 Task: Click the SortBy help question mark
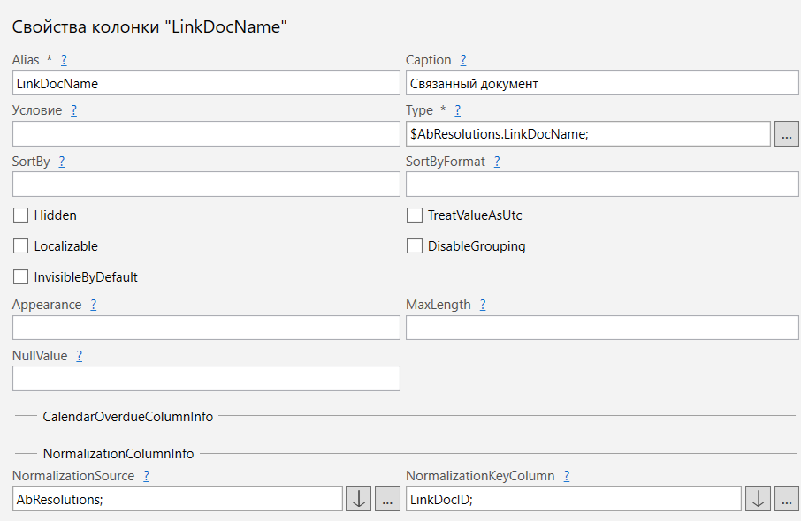tap(62, 162)
